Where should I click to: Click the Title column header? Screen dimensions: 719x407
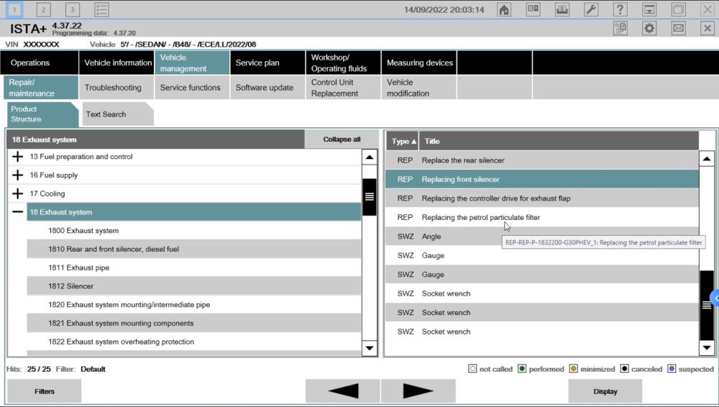[559, 142]
